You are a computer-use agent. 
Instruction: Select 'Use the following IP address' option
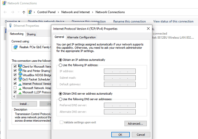[x=61, y=65]
